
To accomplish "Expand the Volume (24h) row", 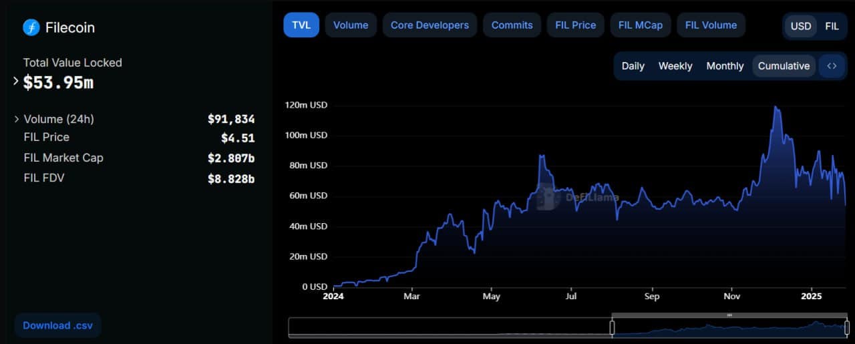I will tap(17, 119).
